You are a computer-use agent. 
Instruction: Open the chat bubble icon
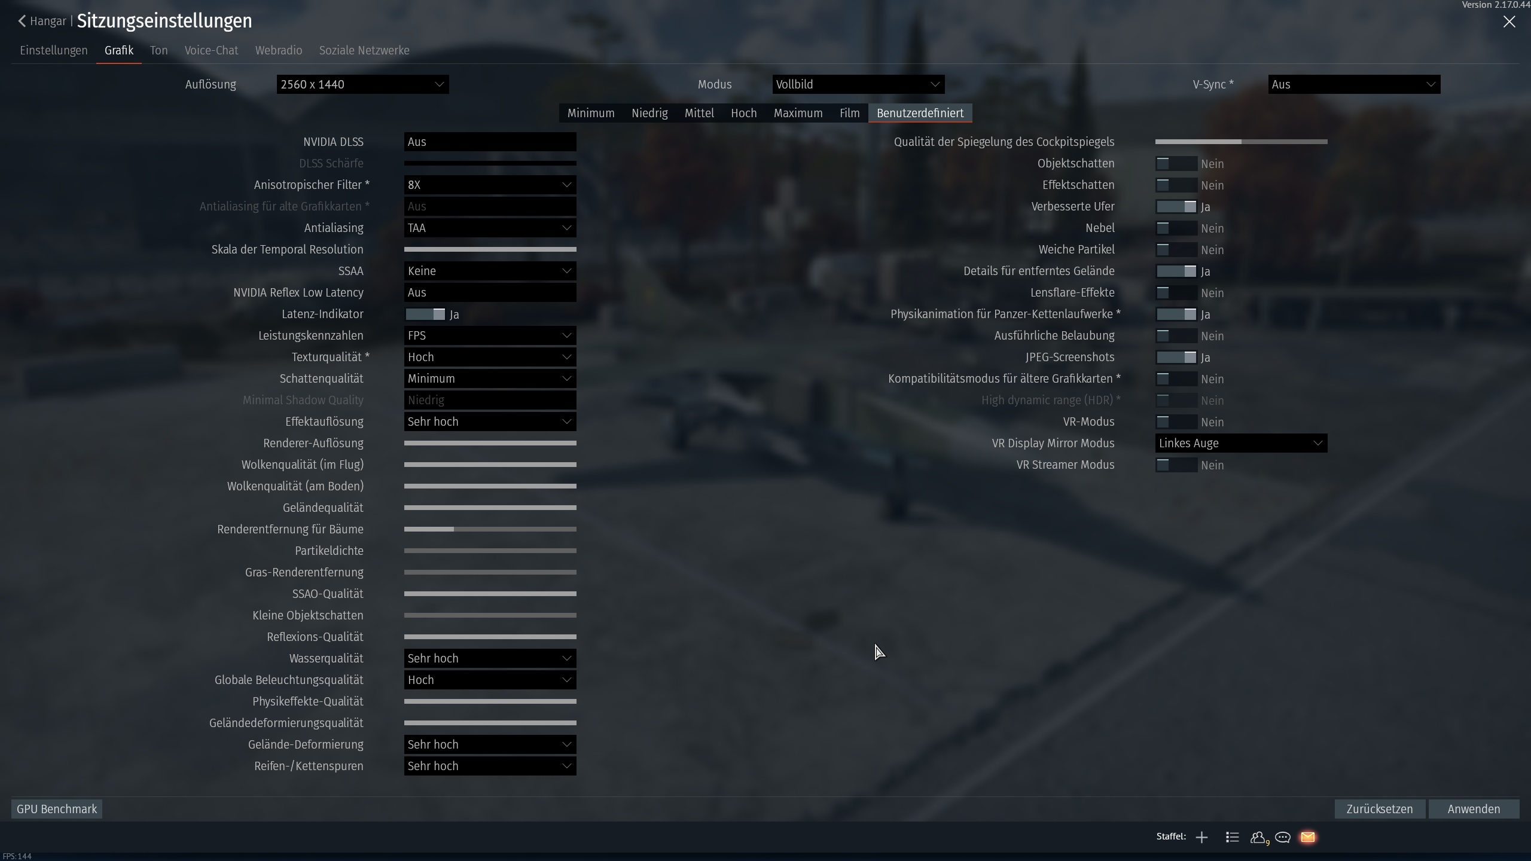(x=1283, y=837)
